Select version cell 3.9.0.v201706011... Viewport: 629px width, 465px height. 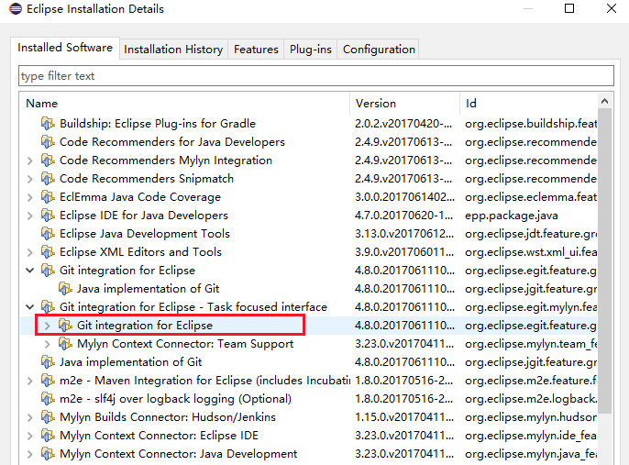[x=404, y=252]
